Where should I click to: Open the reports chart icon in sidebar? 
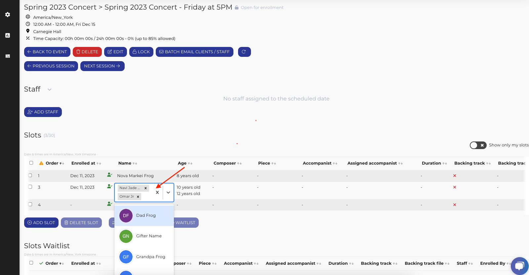pos(8,35)
